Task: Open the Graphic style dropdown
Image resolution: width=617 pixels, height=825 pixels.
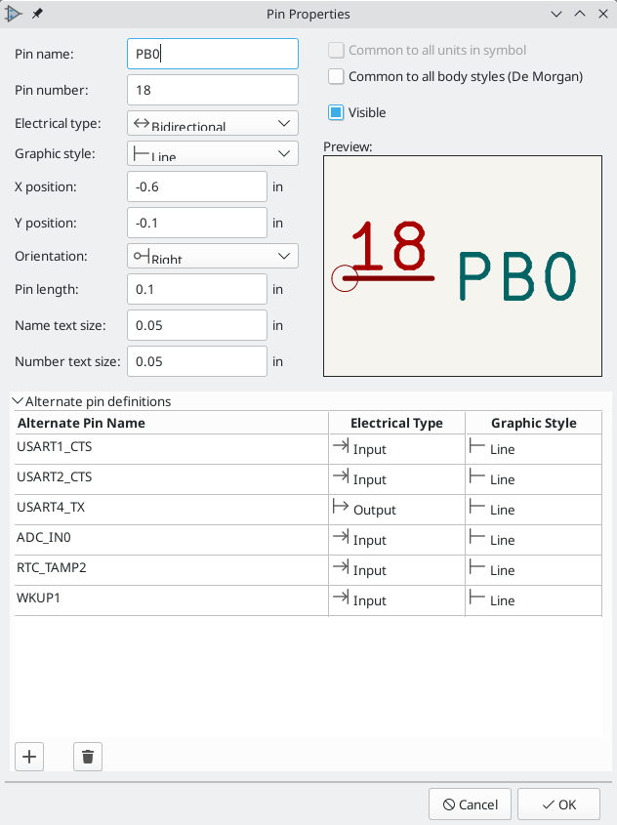Action: click(x=212, y=153)
